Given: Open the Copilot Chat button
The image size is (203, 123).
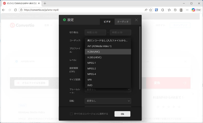Looking at the screenshot, I should click(196, 10).
